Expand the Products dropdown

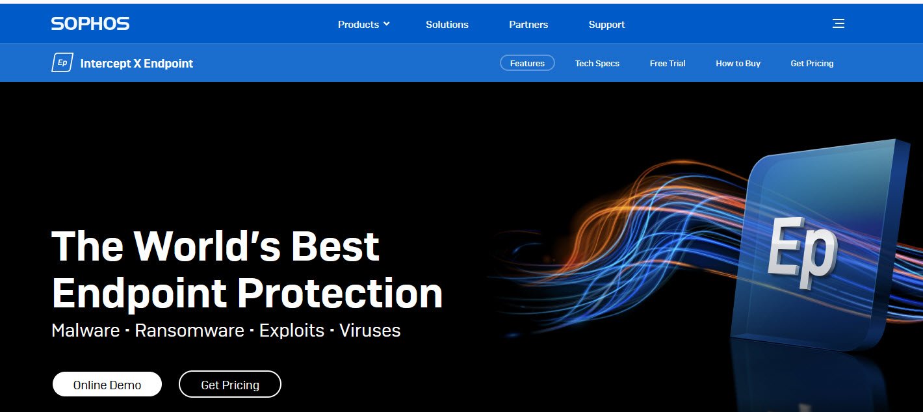(x=363, y=24)
